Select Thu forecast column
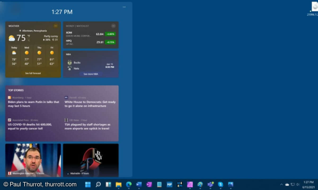 coord(39,56)
